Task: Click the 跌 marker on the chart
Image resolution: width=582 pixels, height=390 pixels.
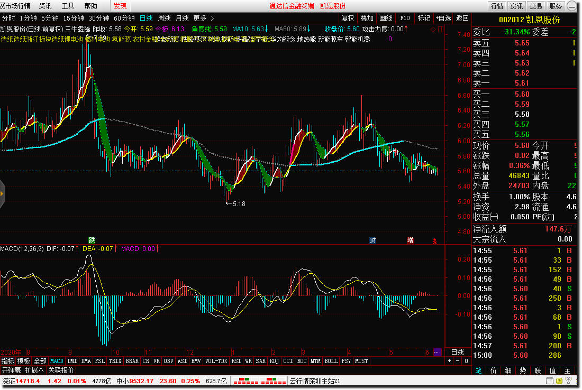Action: click(92, 240)
